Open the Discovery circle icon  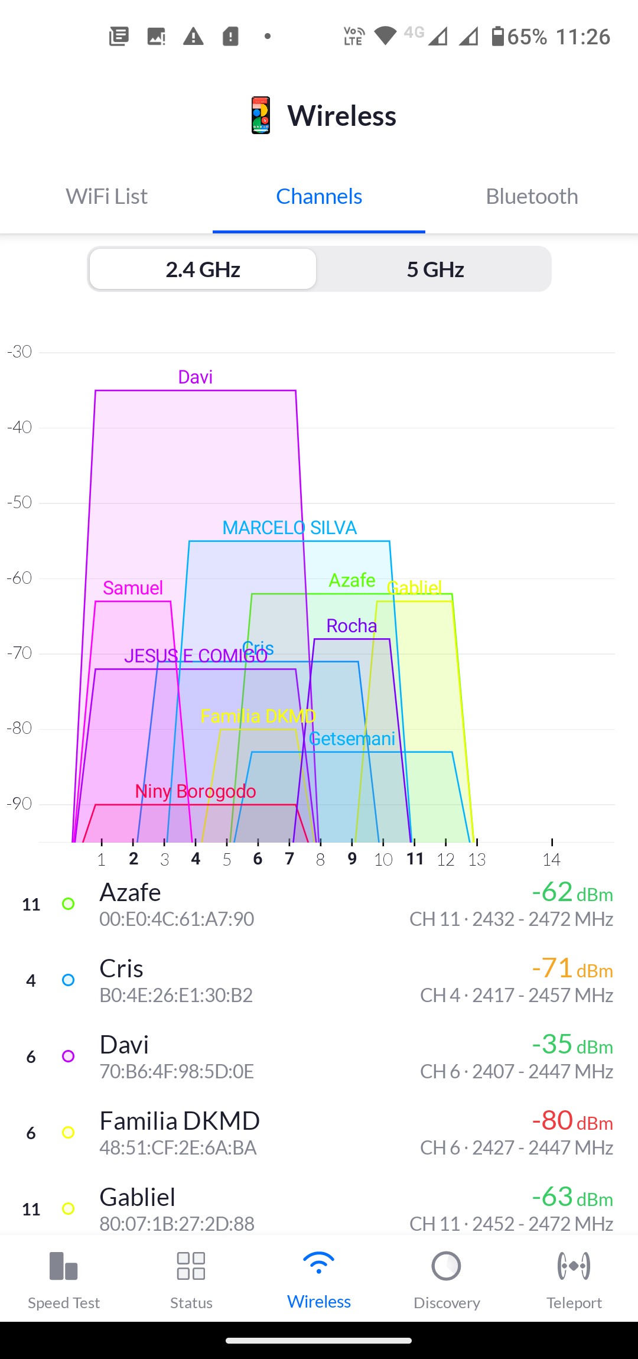pos(447,1266)
